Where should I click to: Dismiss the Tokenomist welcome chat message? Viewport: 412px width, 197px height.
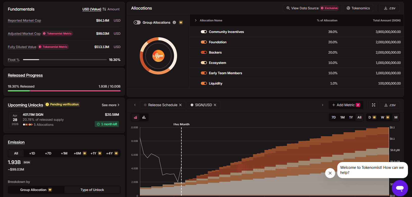(x=330, y=173)
